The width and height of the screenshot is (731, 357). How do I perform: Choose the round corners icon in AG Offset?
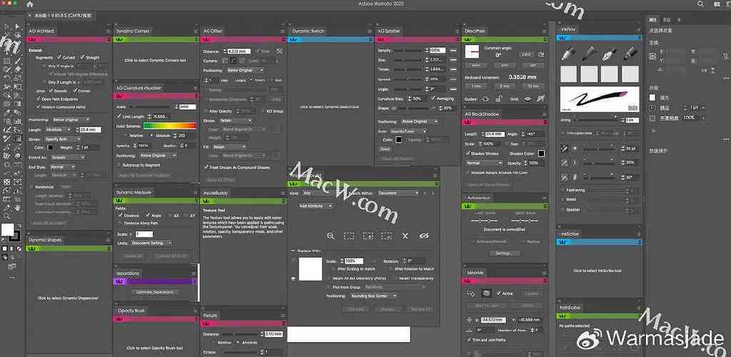click(234, 61)
